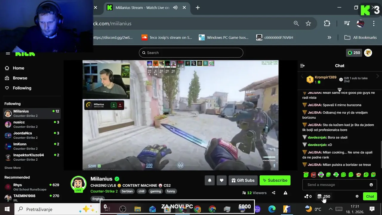Image resolution: width=382 pixels, height=215 pixels.
Task: Open the Teco Josip's stream bookmark
Action: coord(167,37)
